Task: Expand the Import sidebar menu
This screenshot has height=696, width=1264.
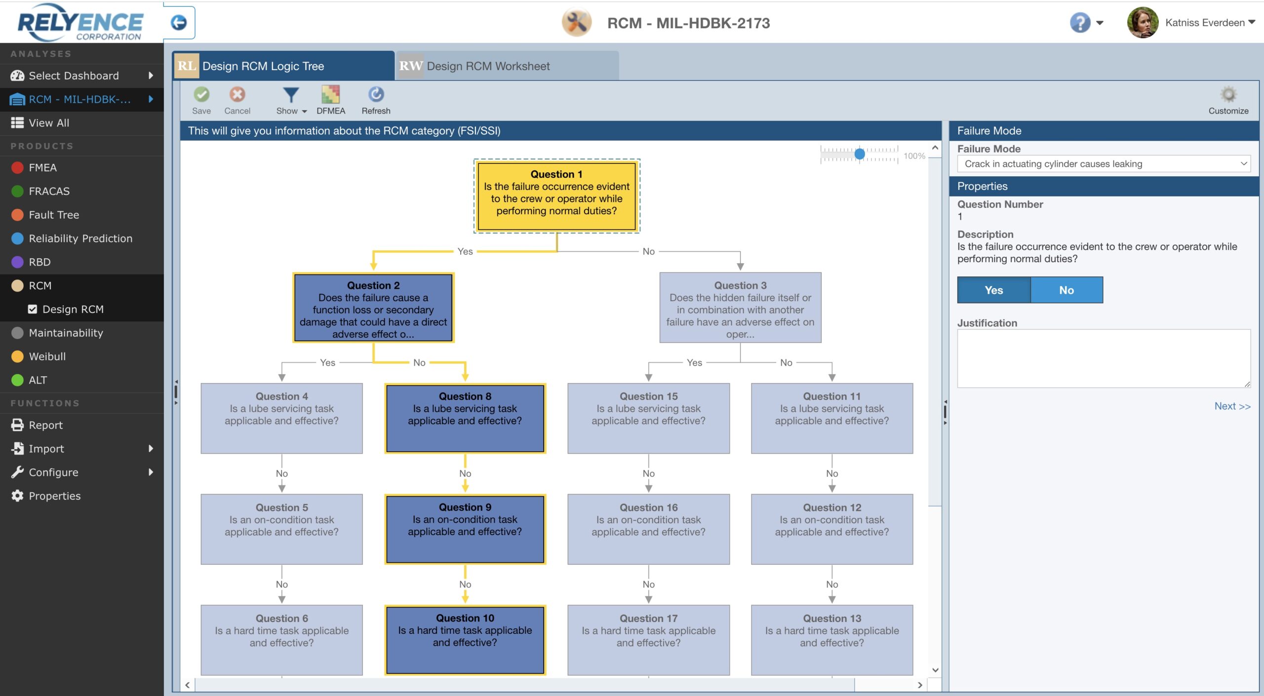Action: (x=46, y=448)
